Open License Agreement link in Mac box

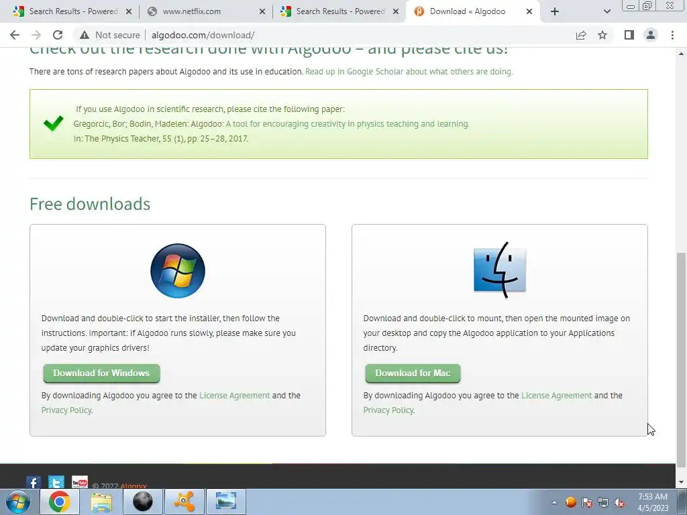point(556,396)
